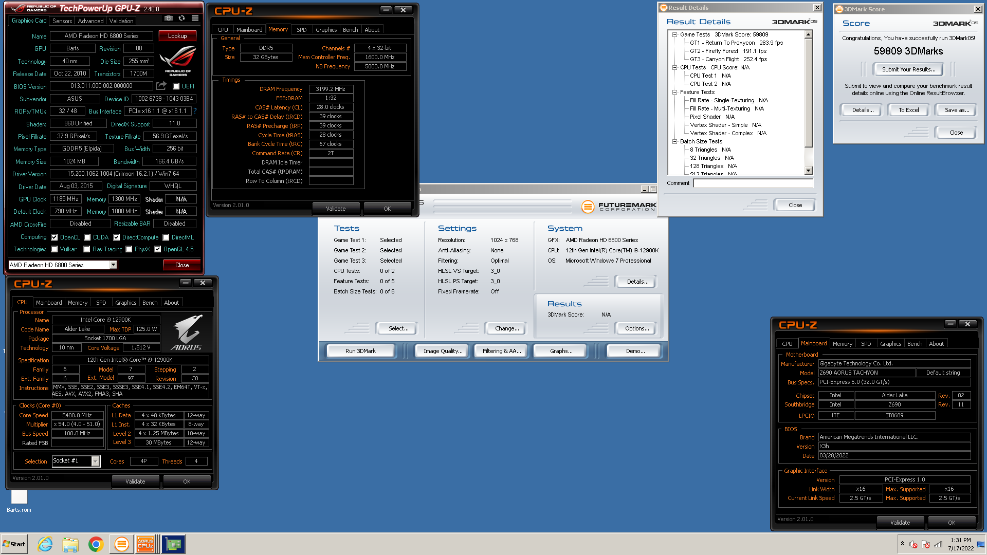
Task: Switch to SPD tab in Memory CPU-Z window
Action: point(302,30)
